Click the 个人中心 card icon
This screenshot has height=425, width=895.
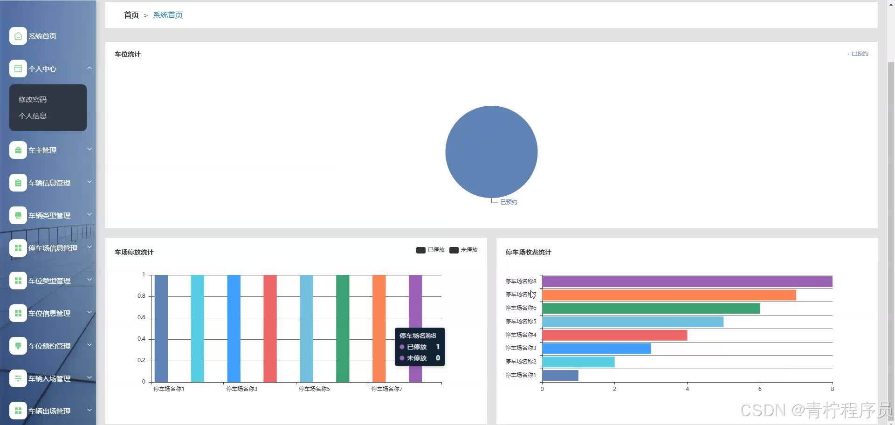[18, 69]
